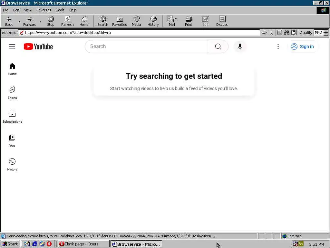
Task: Open Shorts in YouTube sidebar
Action: point(12,93)
